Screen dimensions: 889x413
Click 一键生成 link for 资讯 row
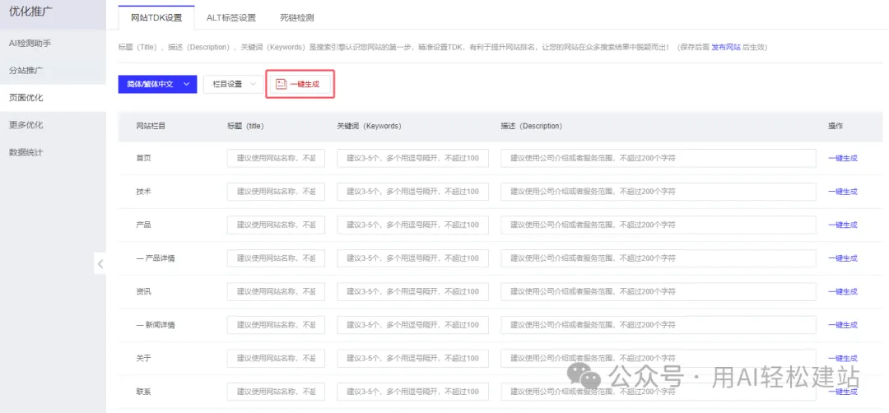(x=843, y=292)
